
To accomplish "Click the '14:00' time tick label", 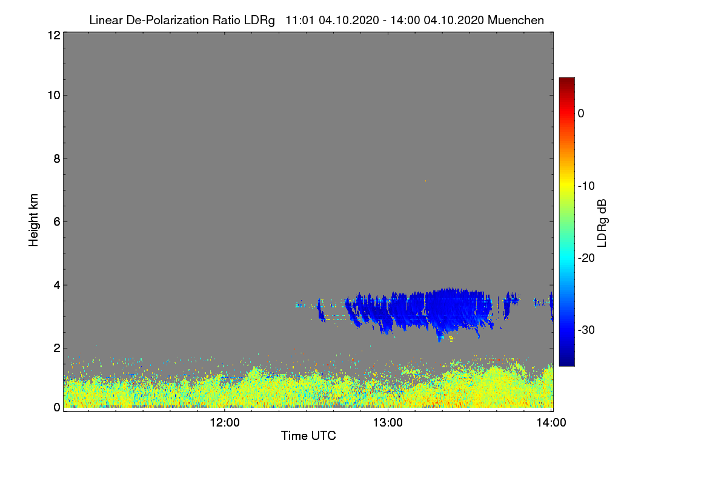I will [x=551, y=423].
